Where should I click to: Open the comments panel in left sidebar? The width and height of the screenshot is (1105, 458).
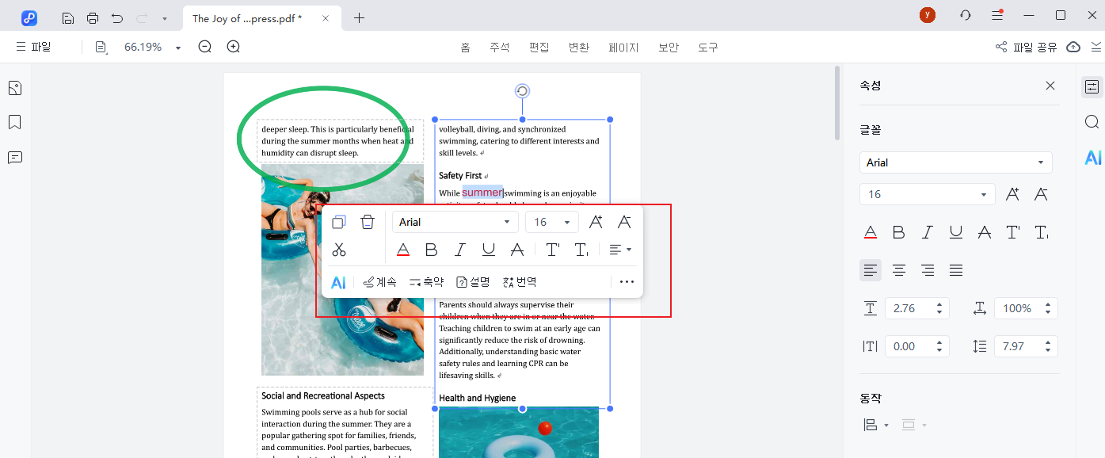coord(14,157)
